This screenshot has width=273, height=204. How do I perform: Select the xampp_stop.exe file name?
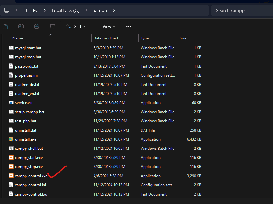click(x=29, y=167)
